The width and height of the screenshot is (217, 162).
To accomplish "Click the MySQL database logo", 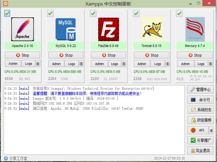I will click(x=65, y=29).
